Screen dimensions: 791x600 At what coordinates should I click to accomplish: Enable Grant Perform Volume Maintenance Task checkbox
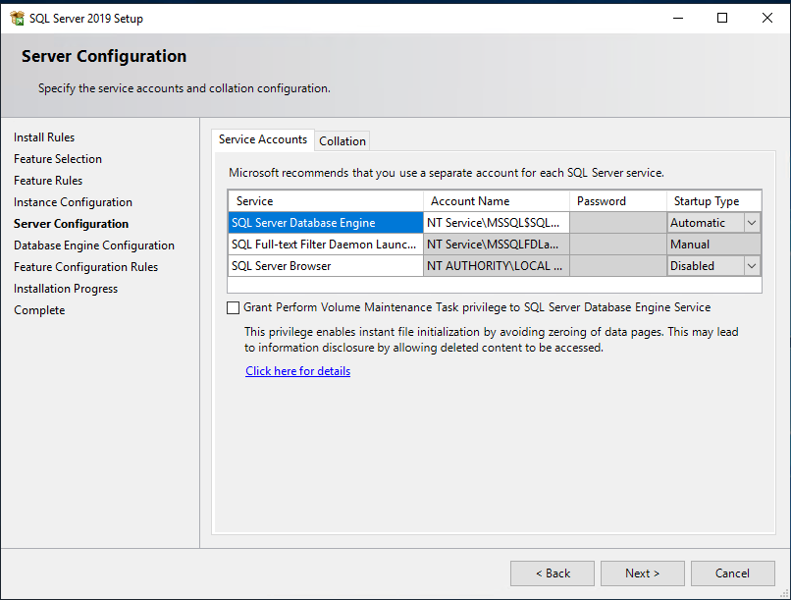click(234, 307)
